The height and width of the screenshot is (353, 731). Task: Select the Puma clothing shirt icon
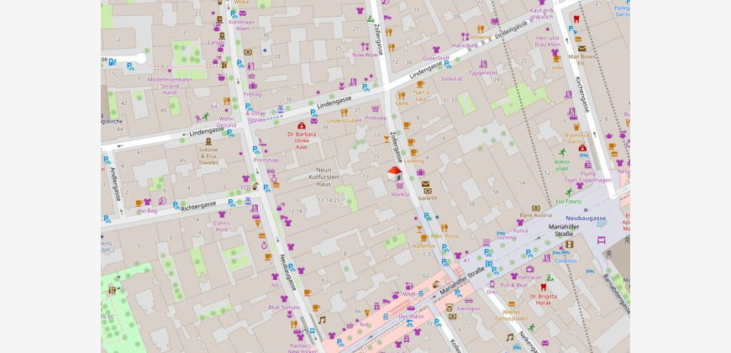point(520,223)
